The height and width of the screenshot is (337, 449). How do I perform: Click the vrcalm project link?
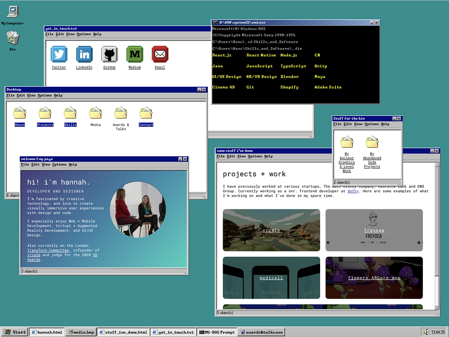(271, 230)
